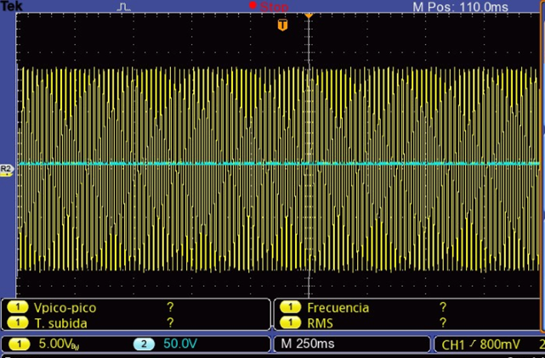
Task: Click the Vpico-pico measurement label
Action: pyautogui.click(x=65, y=308)
